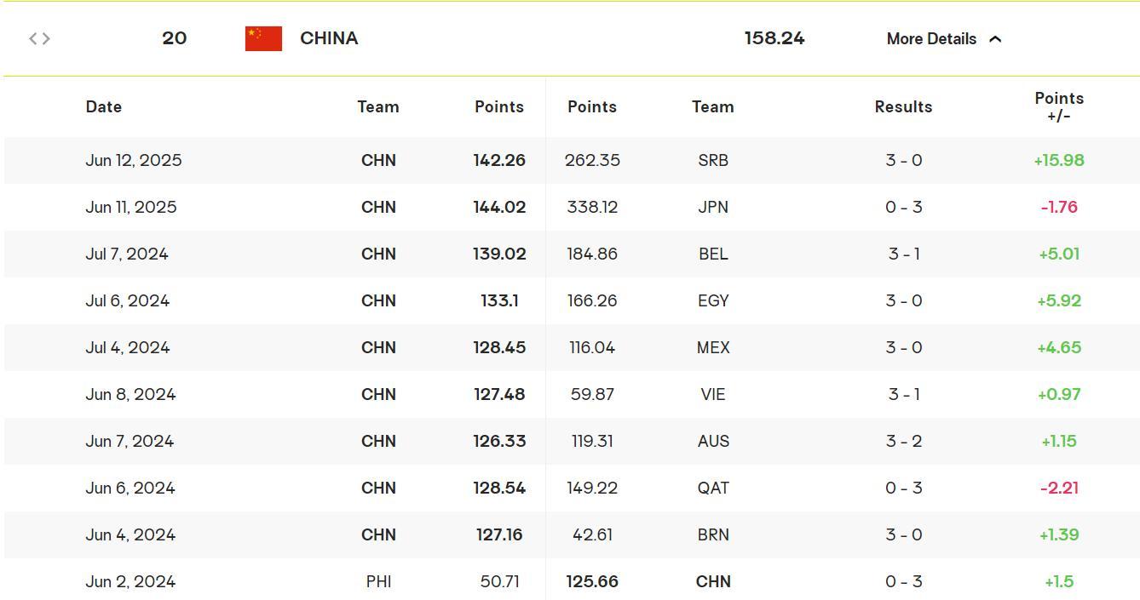Image resolution: width=1140 pixels, height=600 pixels.
Task: Click the left-right arrows compare icon
Action: [x=39, y=38]
